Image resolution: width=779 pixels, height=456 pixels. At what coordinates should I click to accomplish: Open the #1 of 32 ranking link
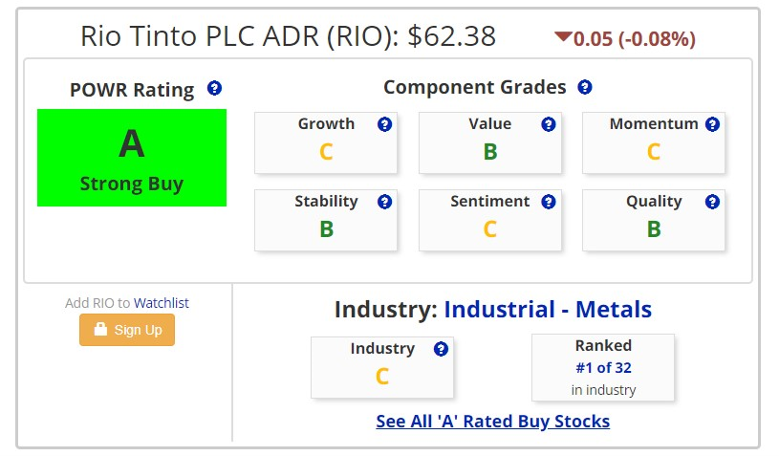coord(603,368)
